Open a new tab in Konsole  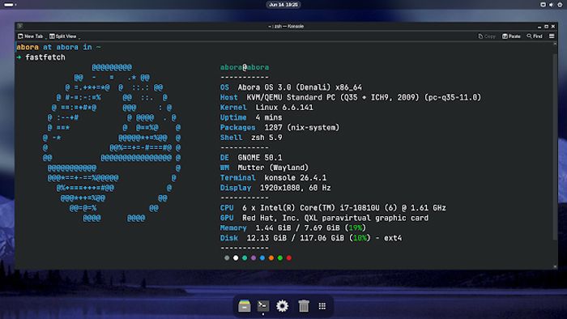coord(31,36)
